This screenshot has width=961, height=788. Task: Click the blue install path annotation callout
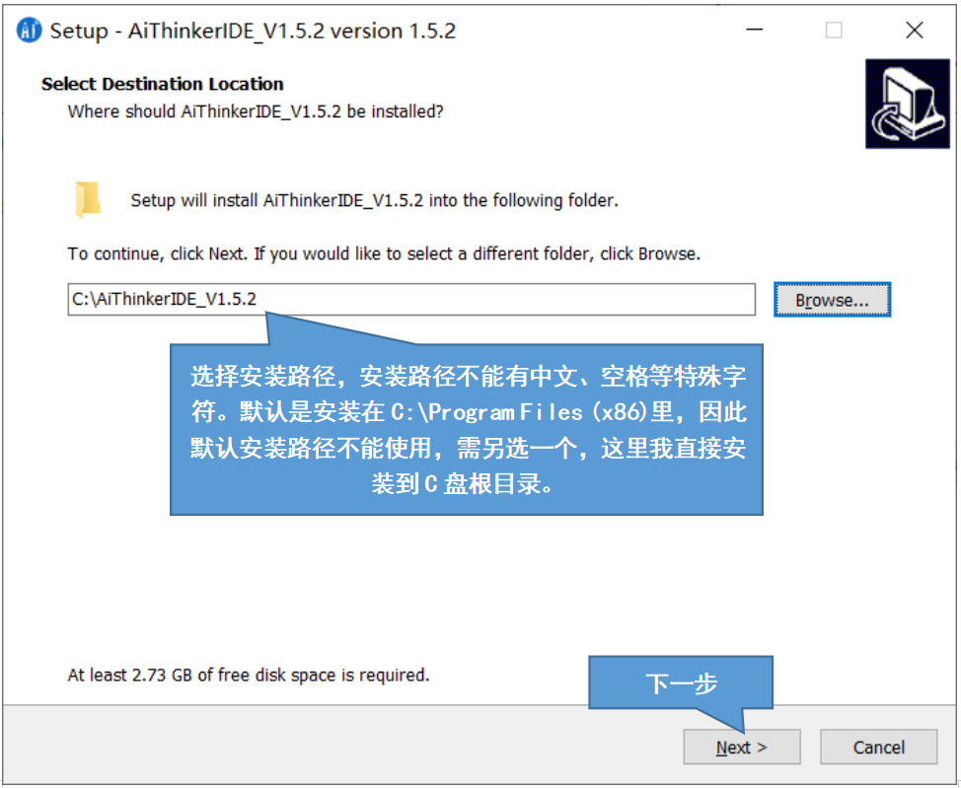467,429
